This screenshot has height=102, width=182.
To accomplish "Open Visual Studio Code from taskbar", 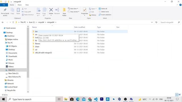I will point(96,99).
